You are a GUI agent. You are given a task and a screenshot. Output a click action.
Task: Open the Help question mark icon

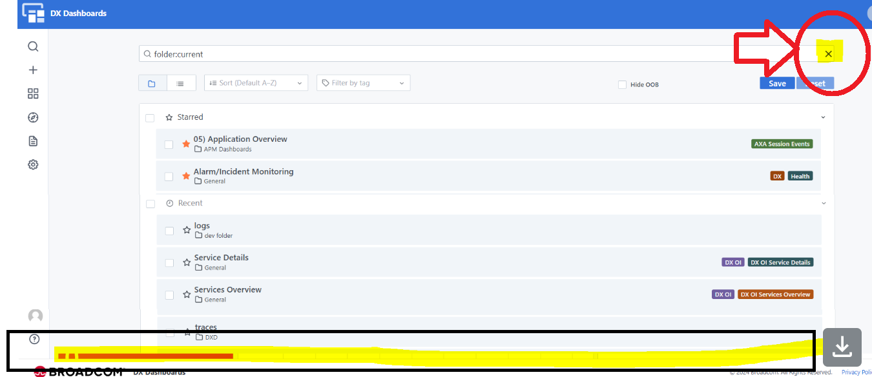click(34, 339)
